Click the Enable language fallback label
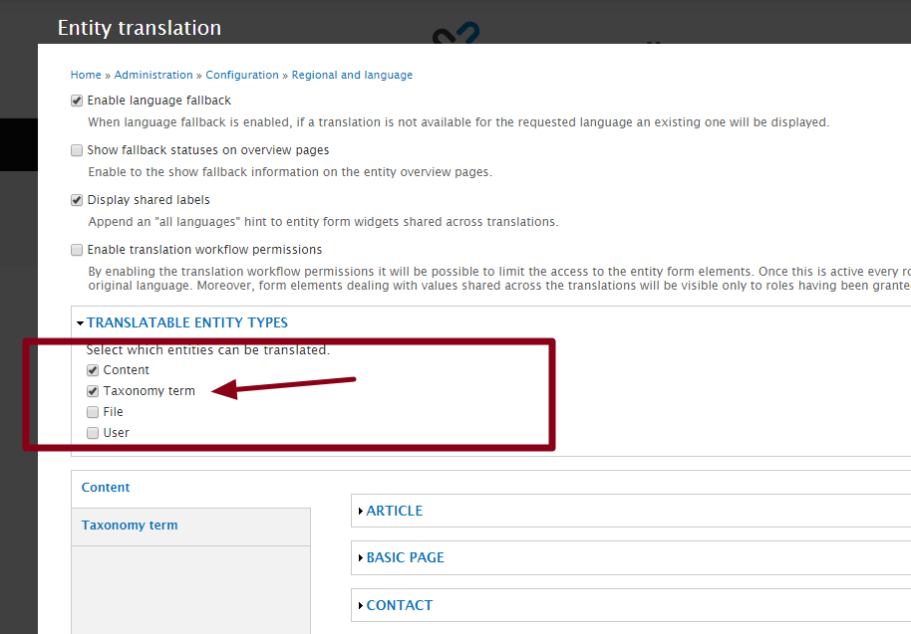Screen dimensions: 911x634 coord(159,101)
